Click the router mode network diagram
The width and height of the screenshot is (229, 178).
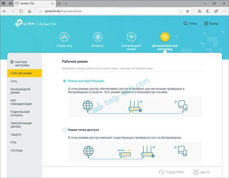click(x=135, y=107)
